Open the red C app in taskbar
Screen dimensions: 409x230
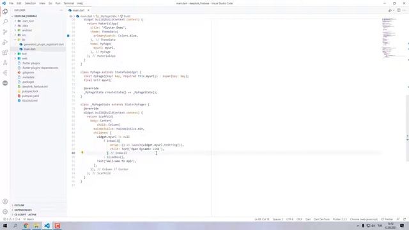(58, 226)
